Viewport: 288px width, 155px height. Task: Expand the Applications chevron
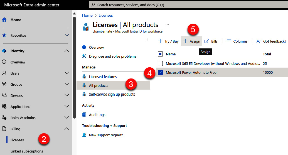click(x=67, y=106)
